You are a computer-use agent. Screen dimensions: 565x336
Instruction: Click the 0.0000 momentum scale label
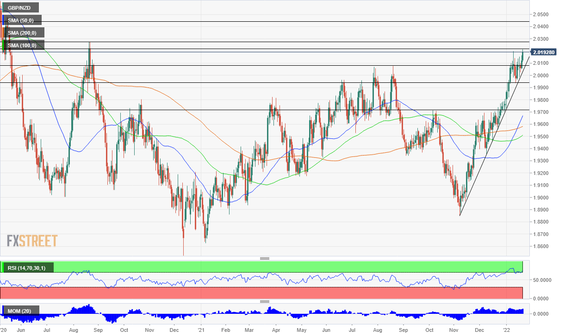tap(540, 314)
